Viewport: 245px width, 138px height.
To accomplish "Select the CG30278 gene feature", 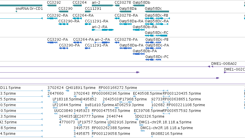I will (x=117, y=5).
